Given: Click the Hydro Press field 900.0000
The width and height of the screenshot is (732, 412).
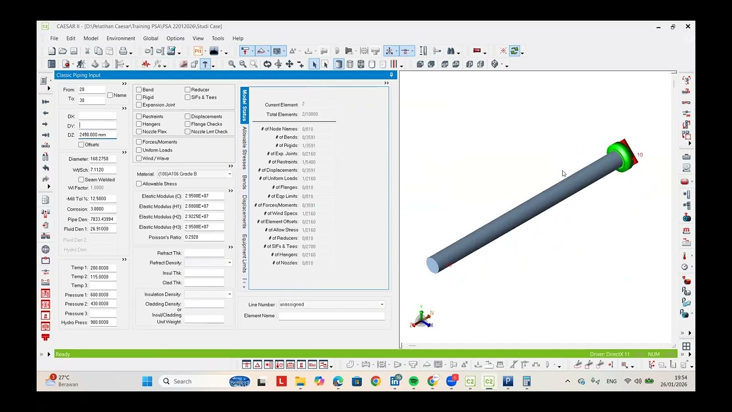Looking at the screenshot, I should (x=102, y=323).
